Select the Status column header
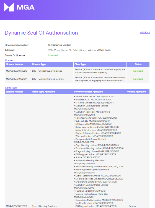Viewport: 155px width, 208px height. (x=138, y=64)
